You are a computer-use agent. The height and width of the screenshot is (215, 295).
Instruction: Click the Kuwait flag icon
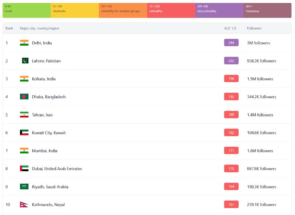(x=24, y=133)
